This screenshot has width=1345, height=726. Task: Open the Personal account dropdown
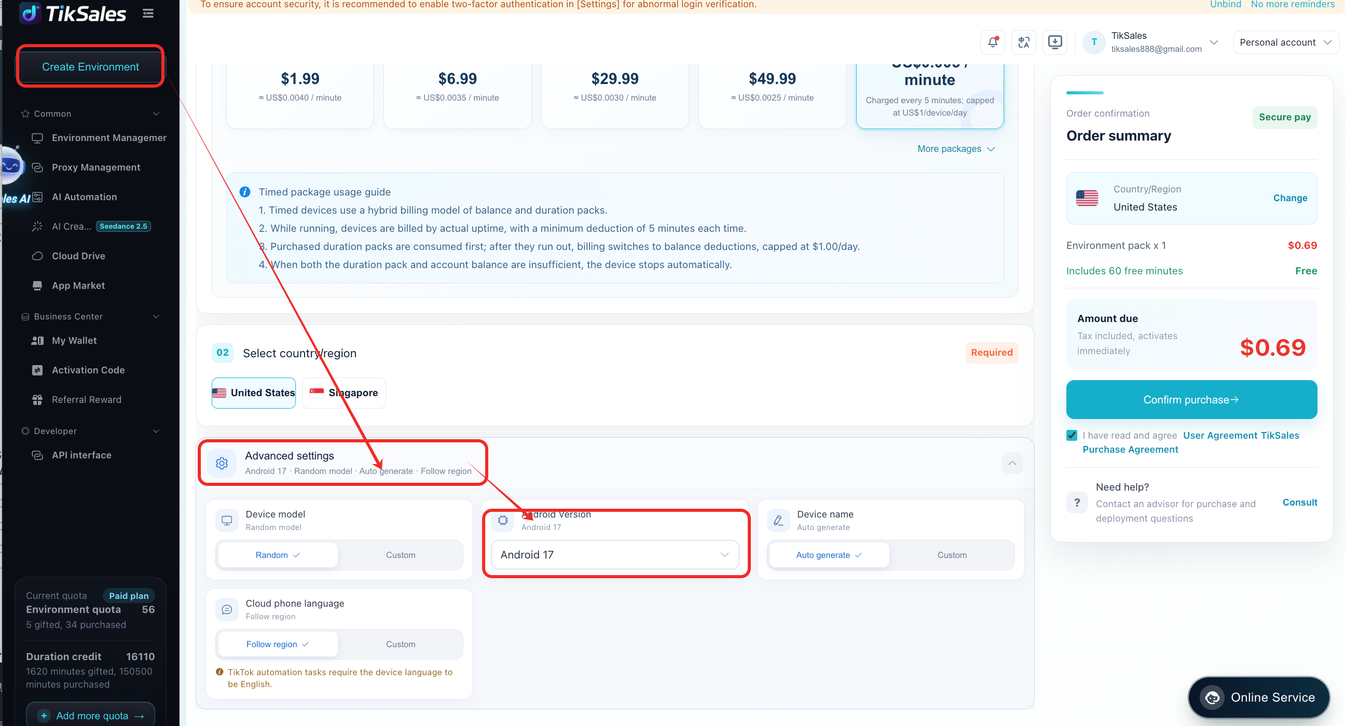(x=1285, y=43)
